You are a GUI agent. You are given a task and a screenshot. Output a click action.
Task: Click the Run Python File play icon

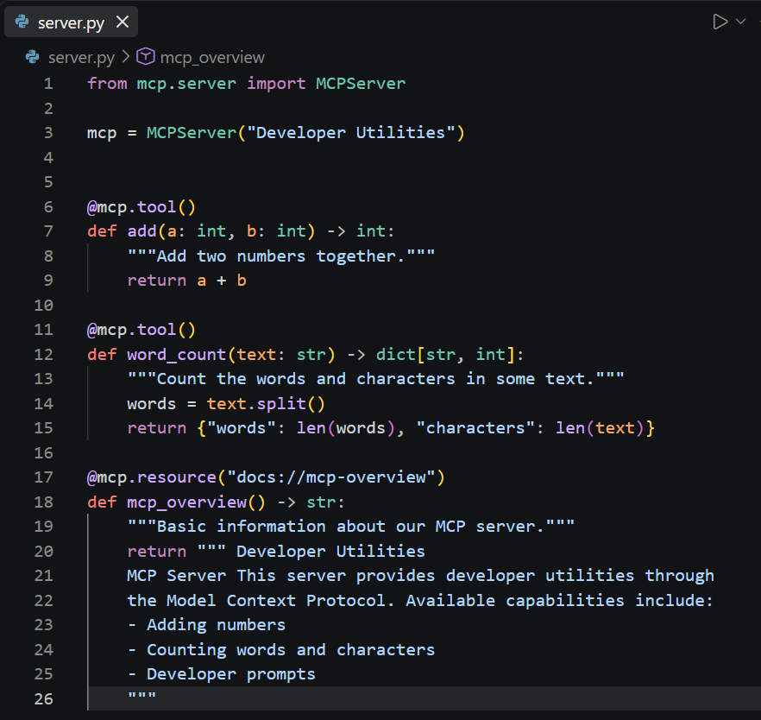pos(720,22)
